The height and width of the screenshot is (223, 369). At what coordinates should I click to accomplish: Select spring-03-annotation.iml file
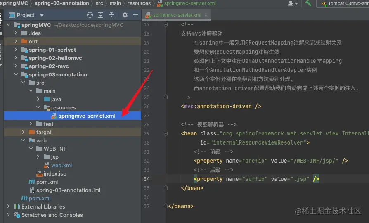pos(68,190)
